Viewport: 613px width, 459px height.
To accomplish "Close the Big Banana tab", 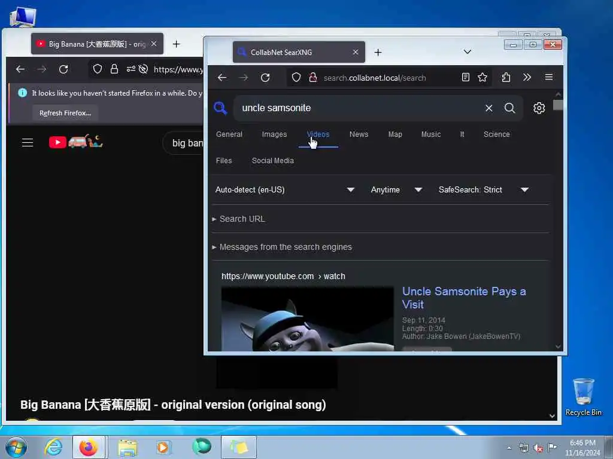I will pyautogui.click(x=154, y=44).
